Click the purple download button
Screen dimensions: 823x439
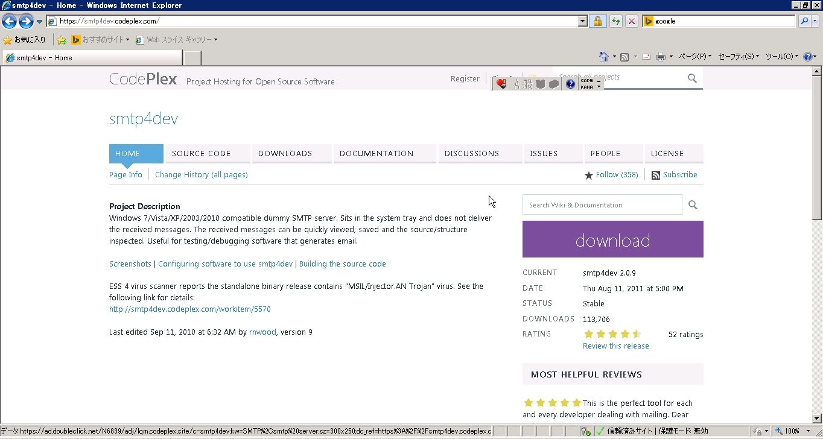point(613,239)
